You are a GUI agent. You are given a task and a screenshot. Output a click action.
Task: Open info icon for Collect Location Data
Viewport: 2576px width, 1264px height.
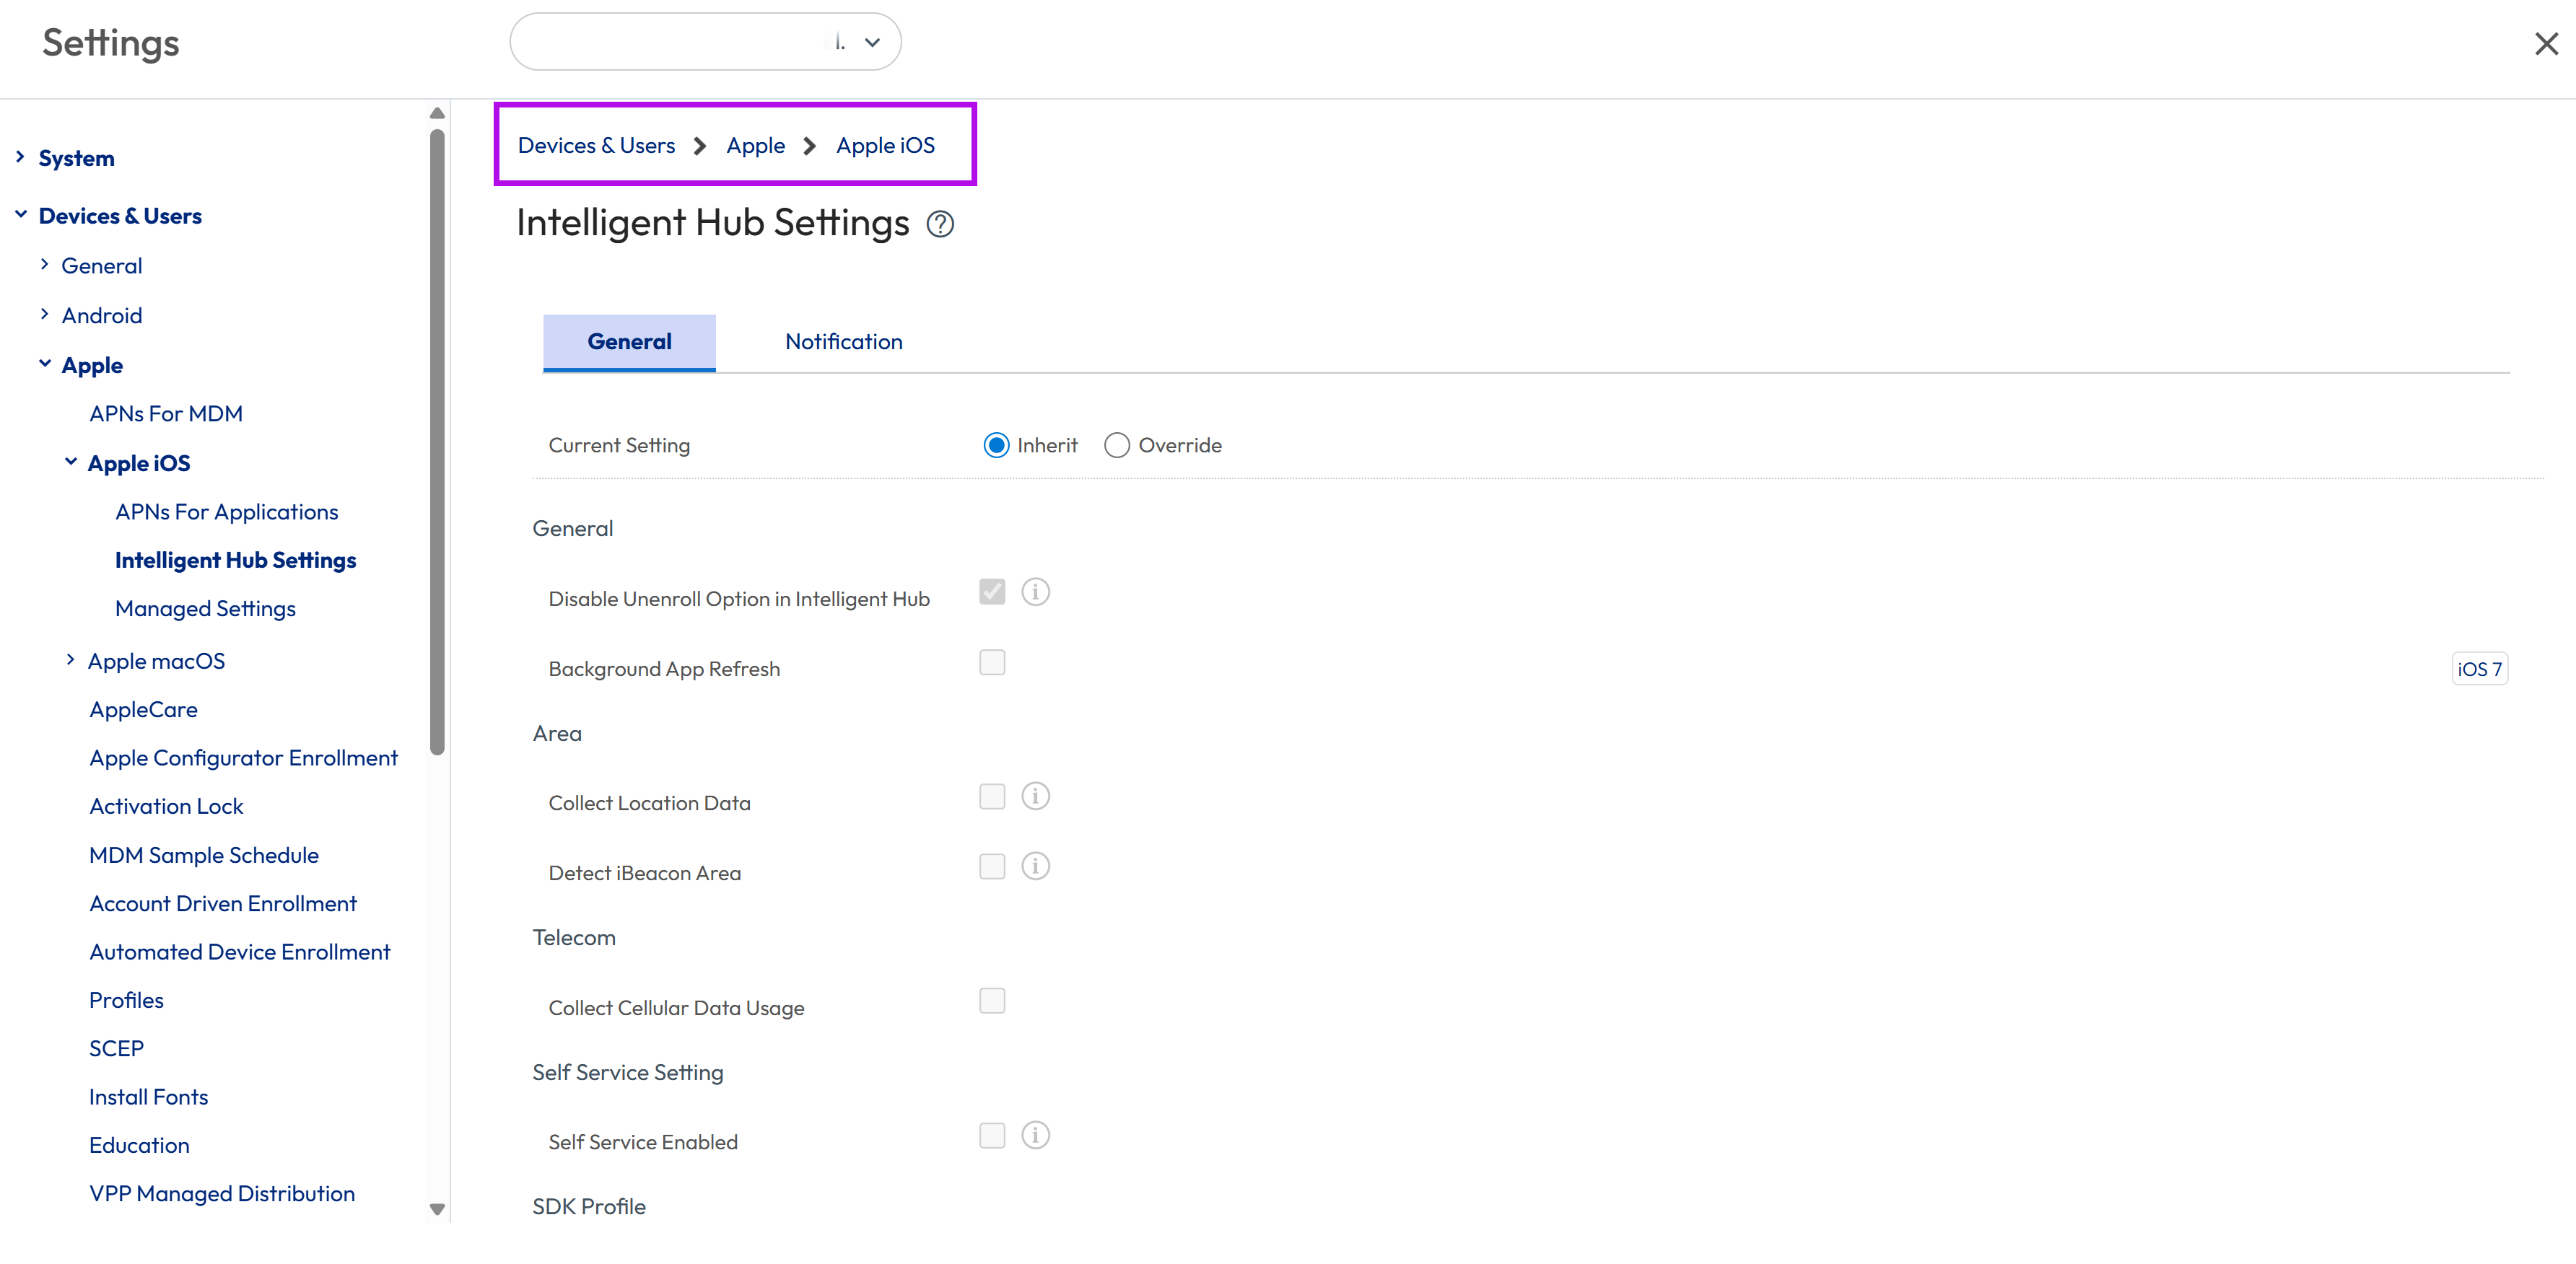1035,796
